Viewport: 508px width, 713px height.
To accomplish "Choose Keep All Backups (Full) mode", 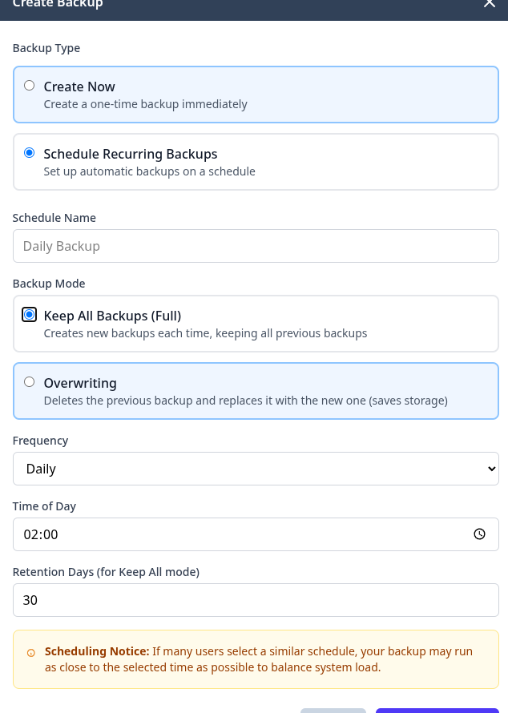I will (30, 315).
